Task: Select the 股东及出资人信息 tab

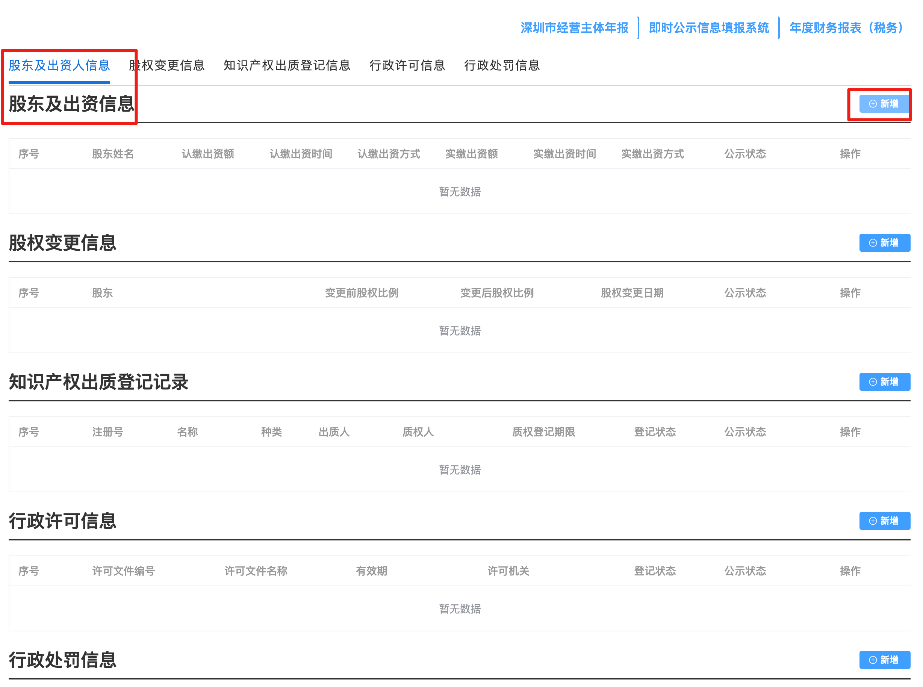Action: pyautogui.click(x=59, y=65)
